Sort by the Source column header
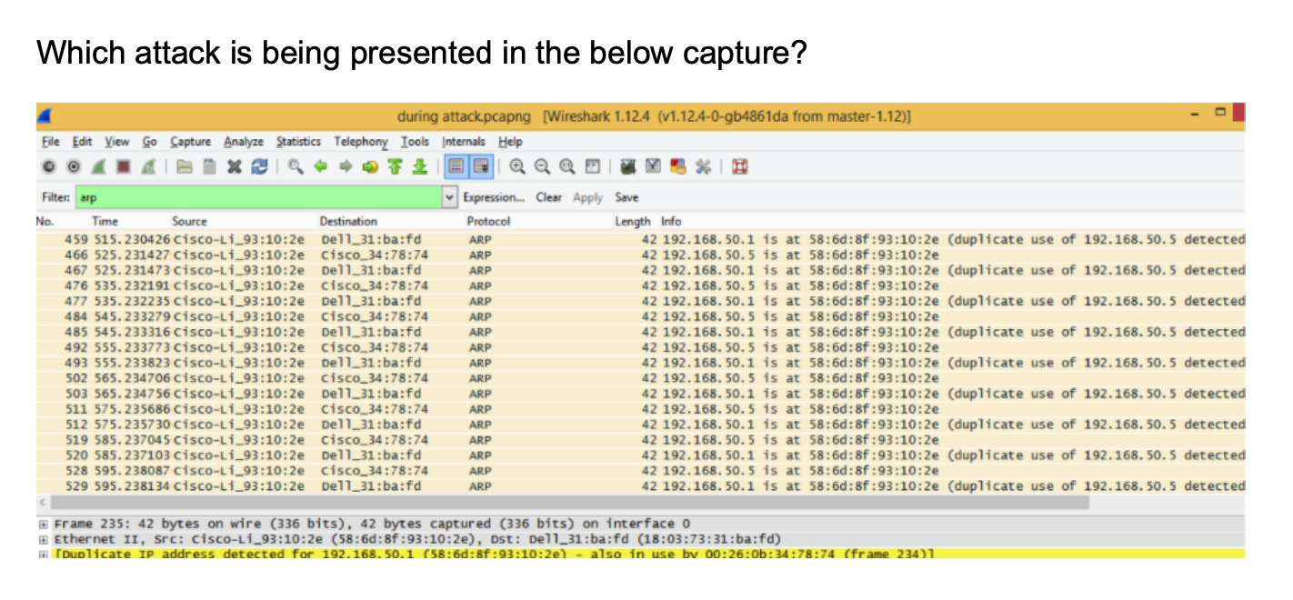This screenshot has width=1293, height=600. (189, 221)
